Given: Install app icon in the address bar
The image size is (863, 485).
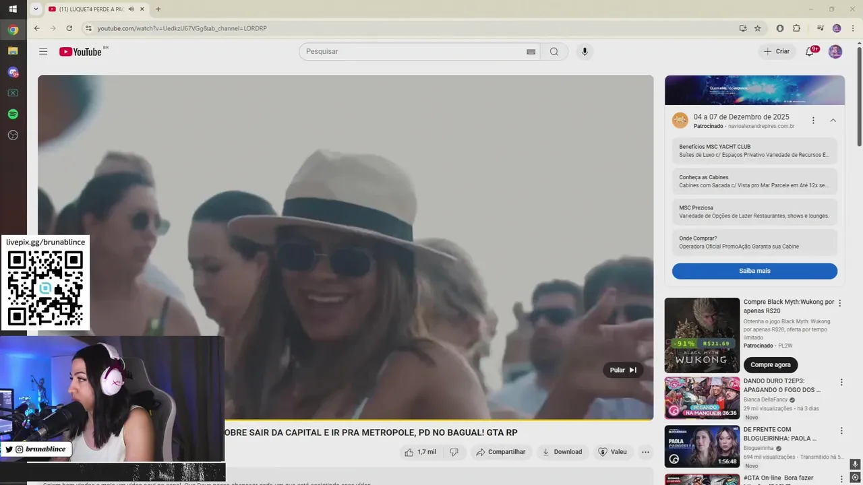Looking at the screenshot, I should click(x=742, y=28).
